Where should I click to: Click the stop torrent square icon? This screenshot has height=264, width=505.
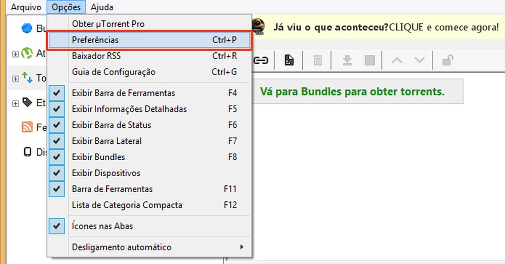(x=370, y=60)
